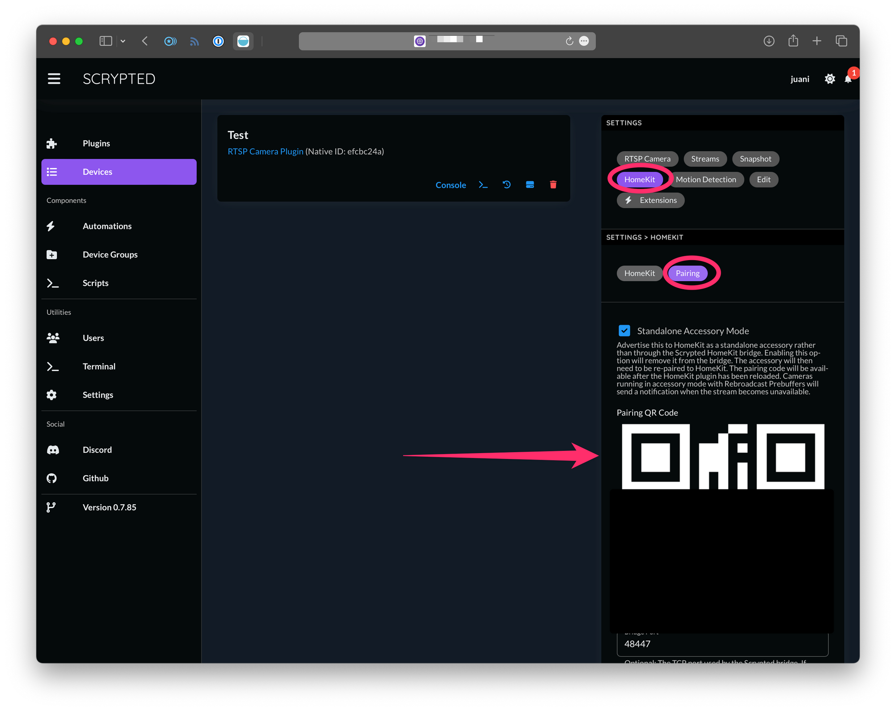Click the Terminal prompt icon in sidebar
This screenshot has height=711, width=896.
pos(52,367)
